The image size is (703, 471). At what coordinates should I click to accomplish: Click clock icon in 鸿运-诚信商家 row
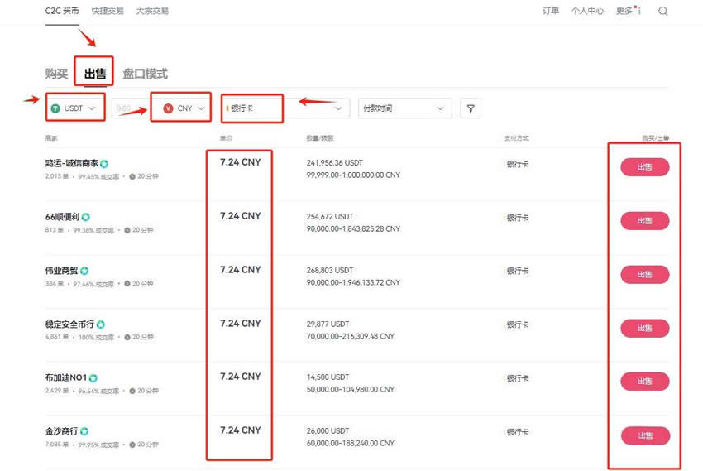[x=132, y=177]
